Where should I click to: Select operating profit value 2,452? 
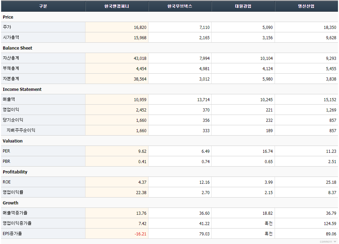coord(141,110)
